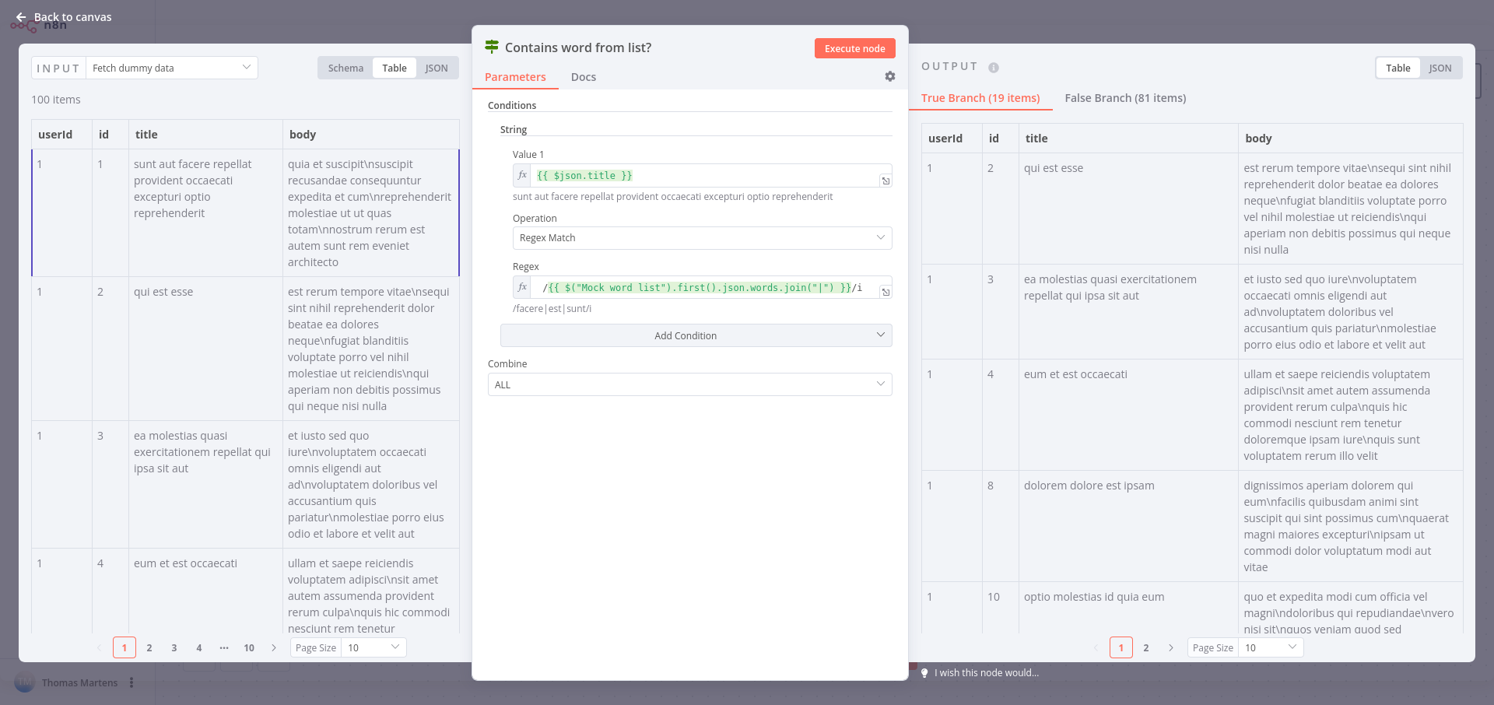Screen dimensions: 1494x705
Task: Click the output info icon
Action: (994, 68)
